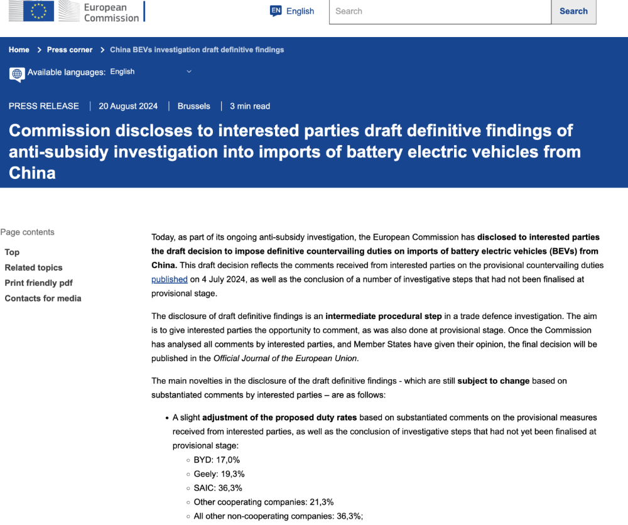Open the 'published' hyperlink
Image resolution: width=628 pixels, height=525 pixels.
[170, 279]
